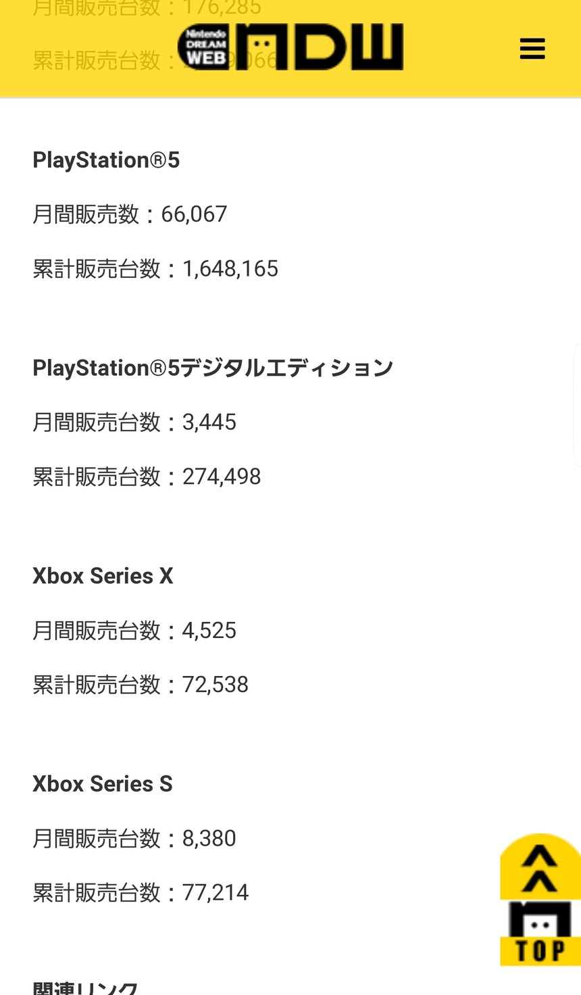Screen dimensions: 581x995
Task: Select the Xbox Series X heading
Action: pos(103,576)
